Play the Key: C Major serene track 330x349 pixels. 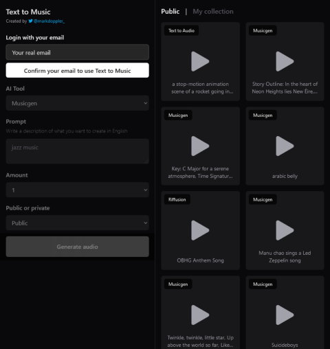pos(200,146)
